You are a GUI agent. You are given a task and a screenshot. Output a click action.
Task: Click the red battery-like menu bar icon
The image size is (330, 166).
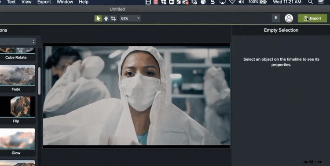(x=156, y=2)
